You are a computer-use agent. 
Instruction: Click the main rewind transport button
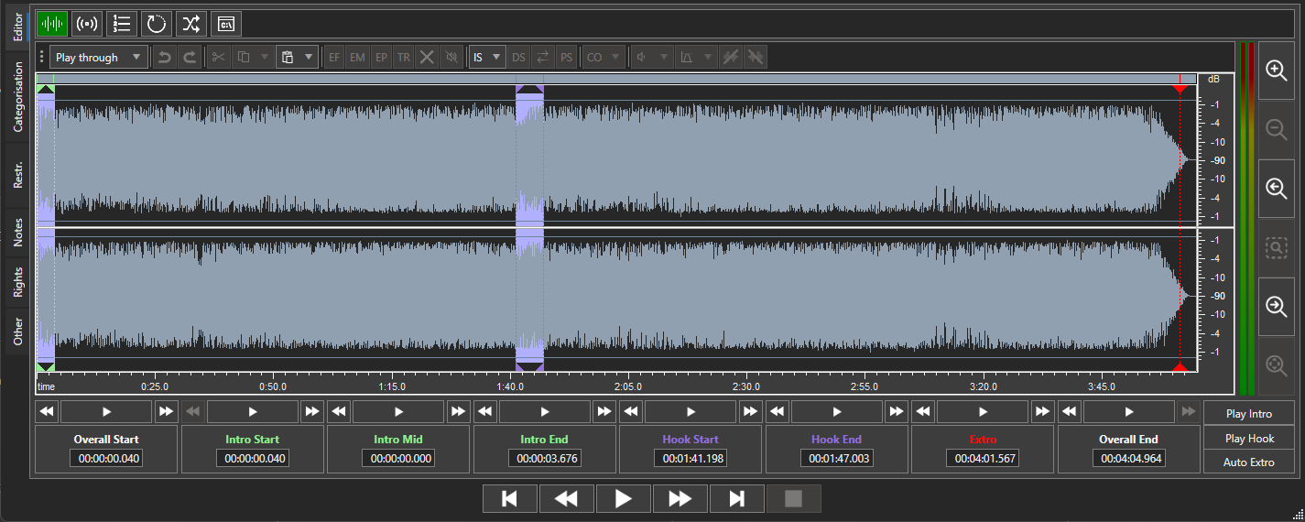pos(567,498)
